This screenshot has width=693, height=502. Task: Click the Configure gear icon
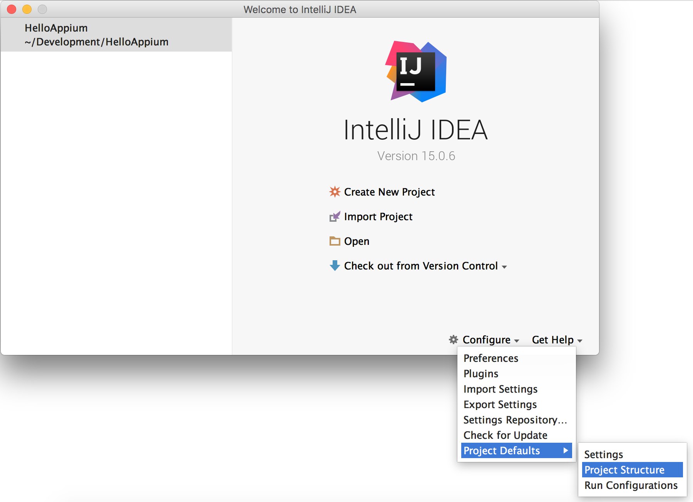point(454,340)
